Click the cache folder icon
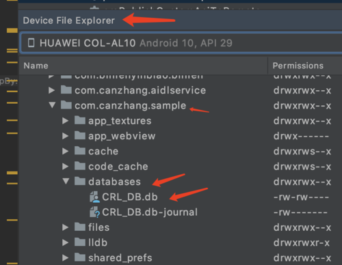The image size is (342, 265). point(80,151)
